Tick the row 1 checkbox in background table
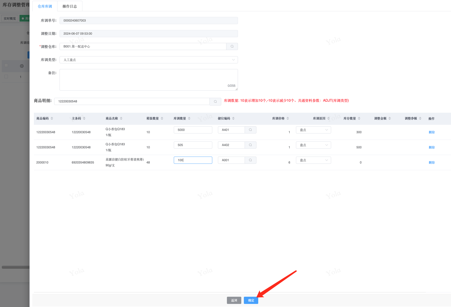 click(6, 76)
